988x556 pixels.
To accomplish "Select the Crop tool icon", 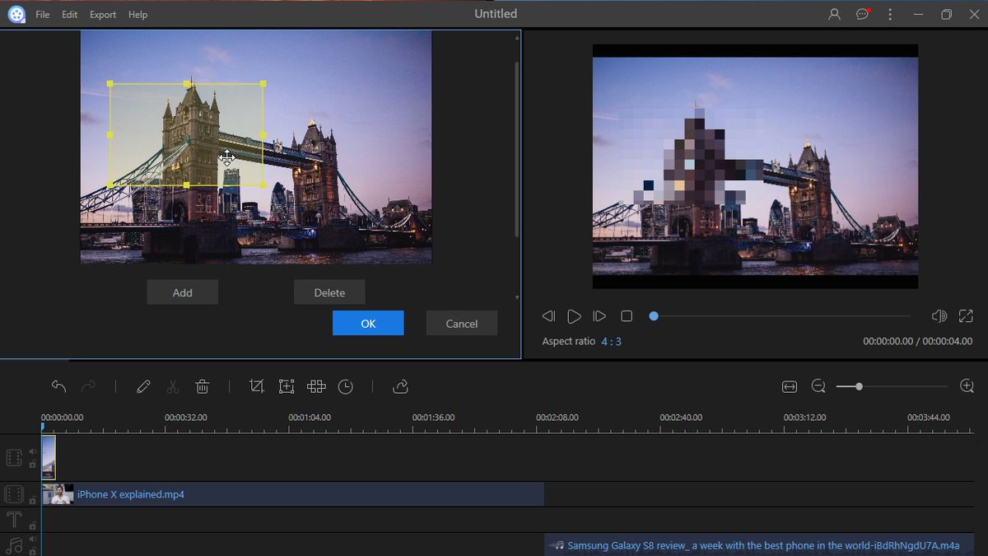I will click(x=256, y=386).
